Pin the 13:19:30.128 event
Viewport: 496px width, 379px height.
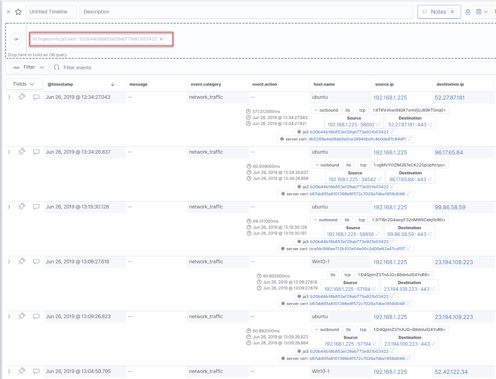[22, 206]
